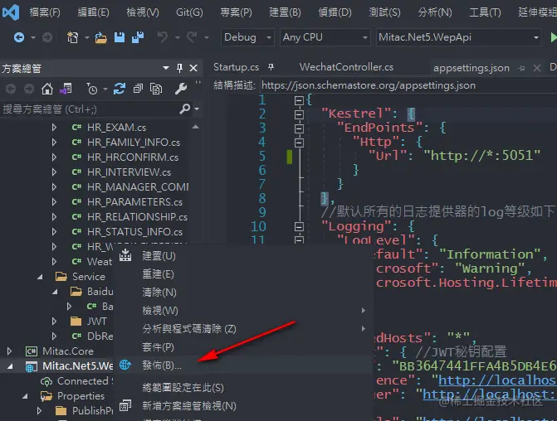Open the 編輯(E) menu

[94, 12]
